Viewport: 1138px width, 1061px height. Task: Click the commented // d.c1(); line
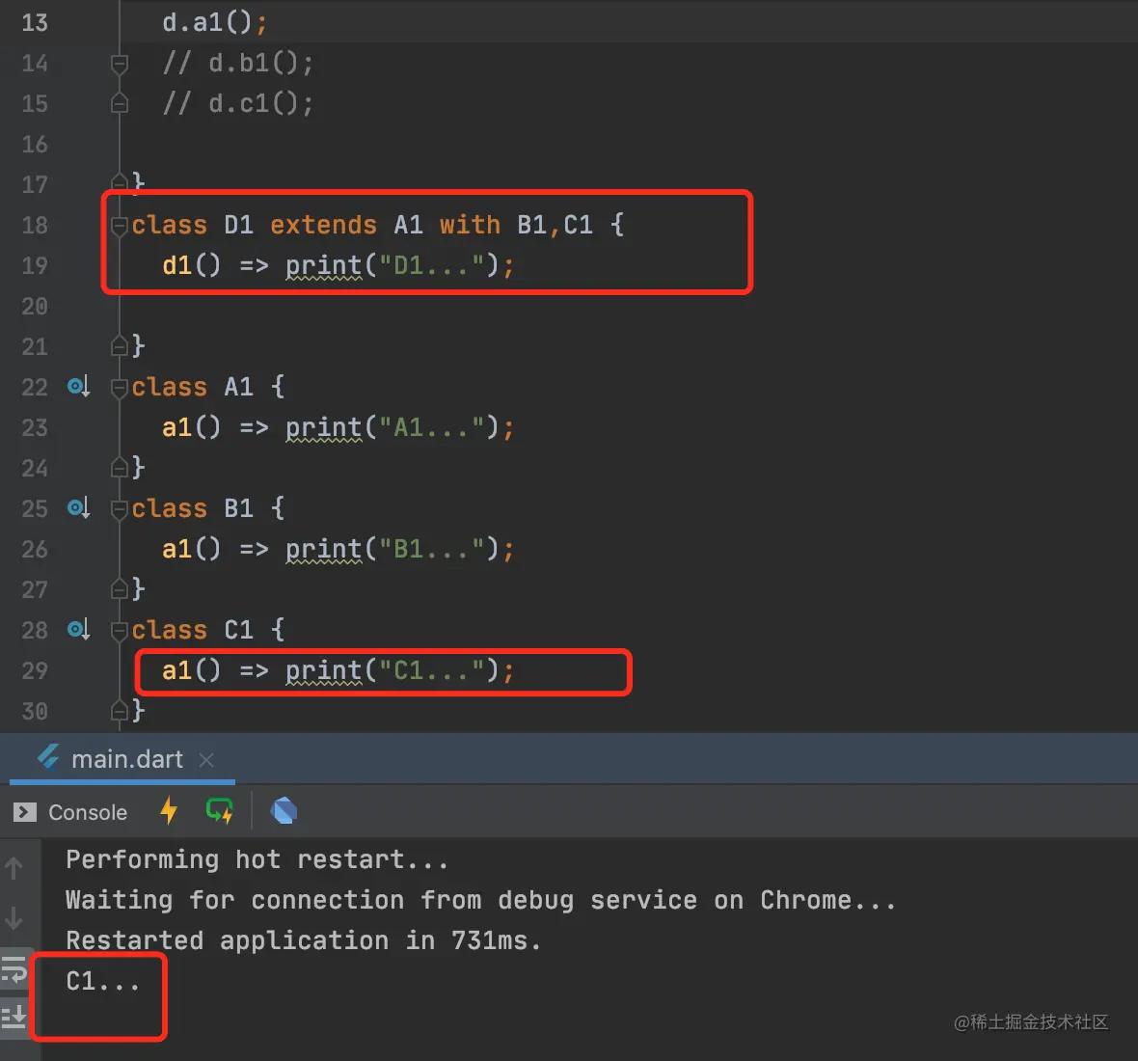pyautogui.click(x=238, y=104)
